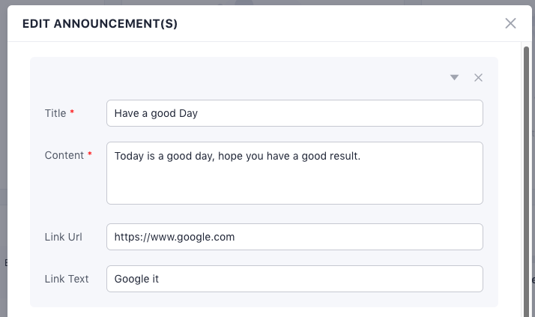Screen dimensions: 535x317
Task: Click the "EDIT ANNOUNCEMENT(S)" dialog heading
Action: tap(100, 24)
